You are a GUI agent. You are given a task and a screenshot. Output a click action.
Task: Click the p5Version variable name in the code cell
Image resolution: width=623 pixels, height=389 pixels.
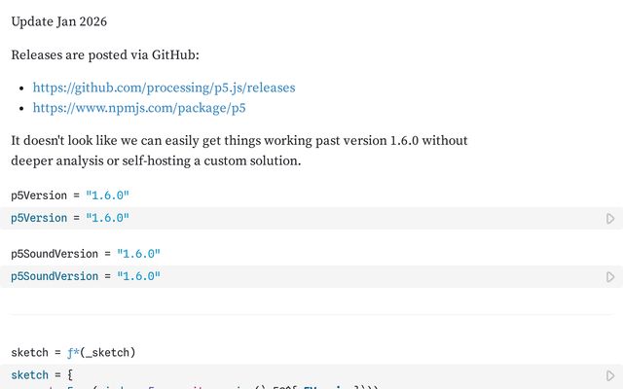click(x=39, y=219)
